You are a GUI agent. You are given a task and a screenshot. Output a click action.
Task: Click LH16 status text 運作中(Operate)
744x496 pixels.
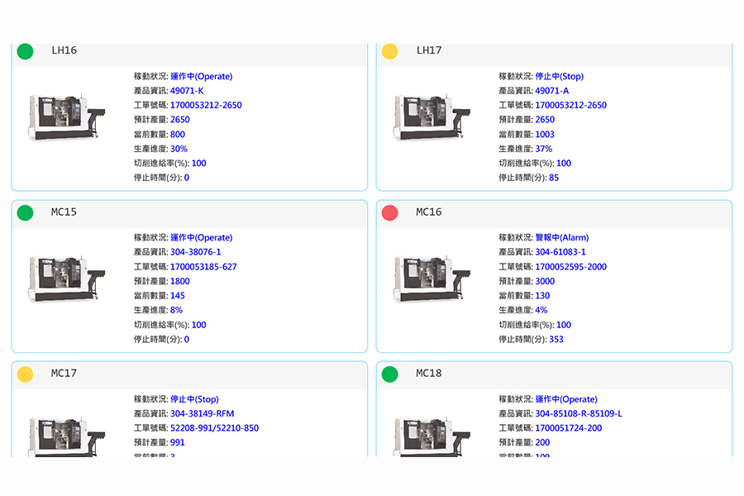201,76
